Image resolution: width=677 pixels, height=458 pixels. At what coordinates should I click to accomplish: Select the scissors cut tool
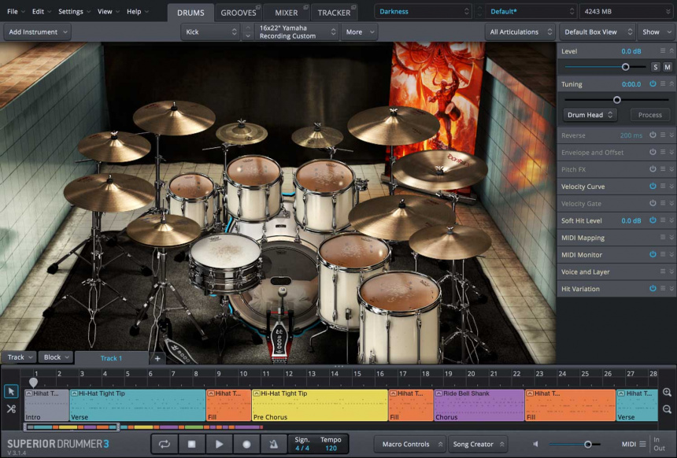pyautogui.click(x=11, y=409)
